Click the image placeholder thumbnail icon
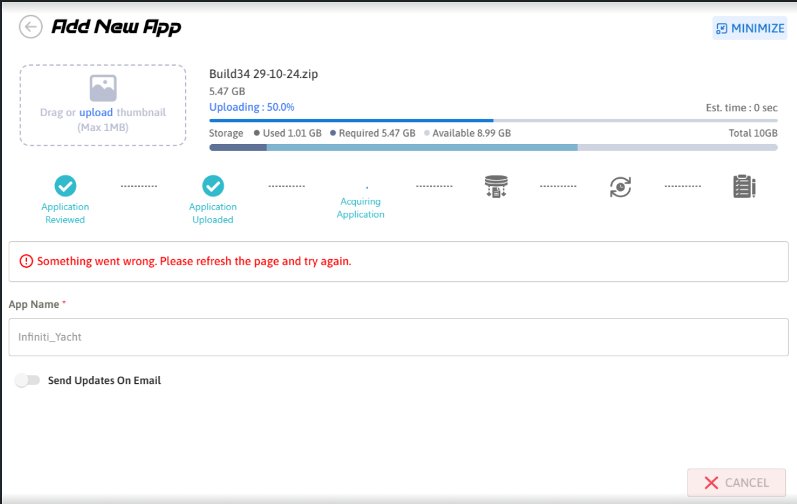Screen dimensions: 797x504 [x=103, y=88]
